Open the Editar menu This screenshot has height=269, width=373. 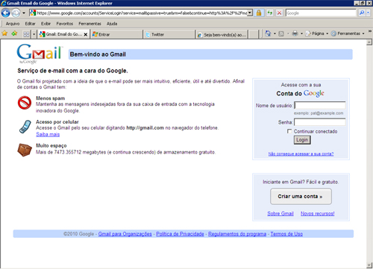point(30,24)
